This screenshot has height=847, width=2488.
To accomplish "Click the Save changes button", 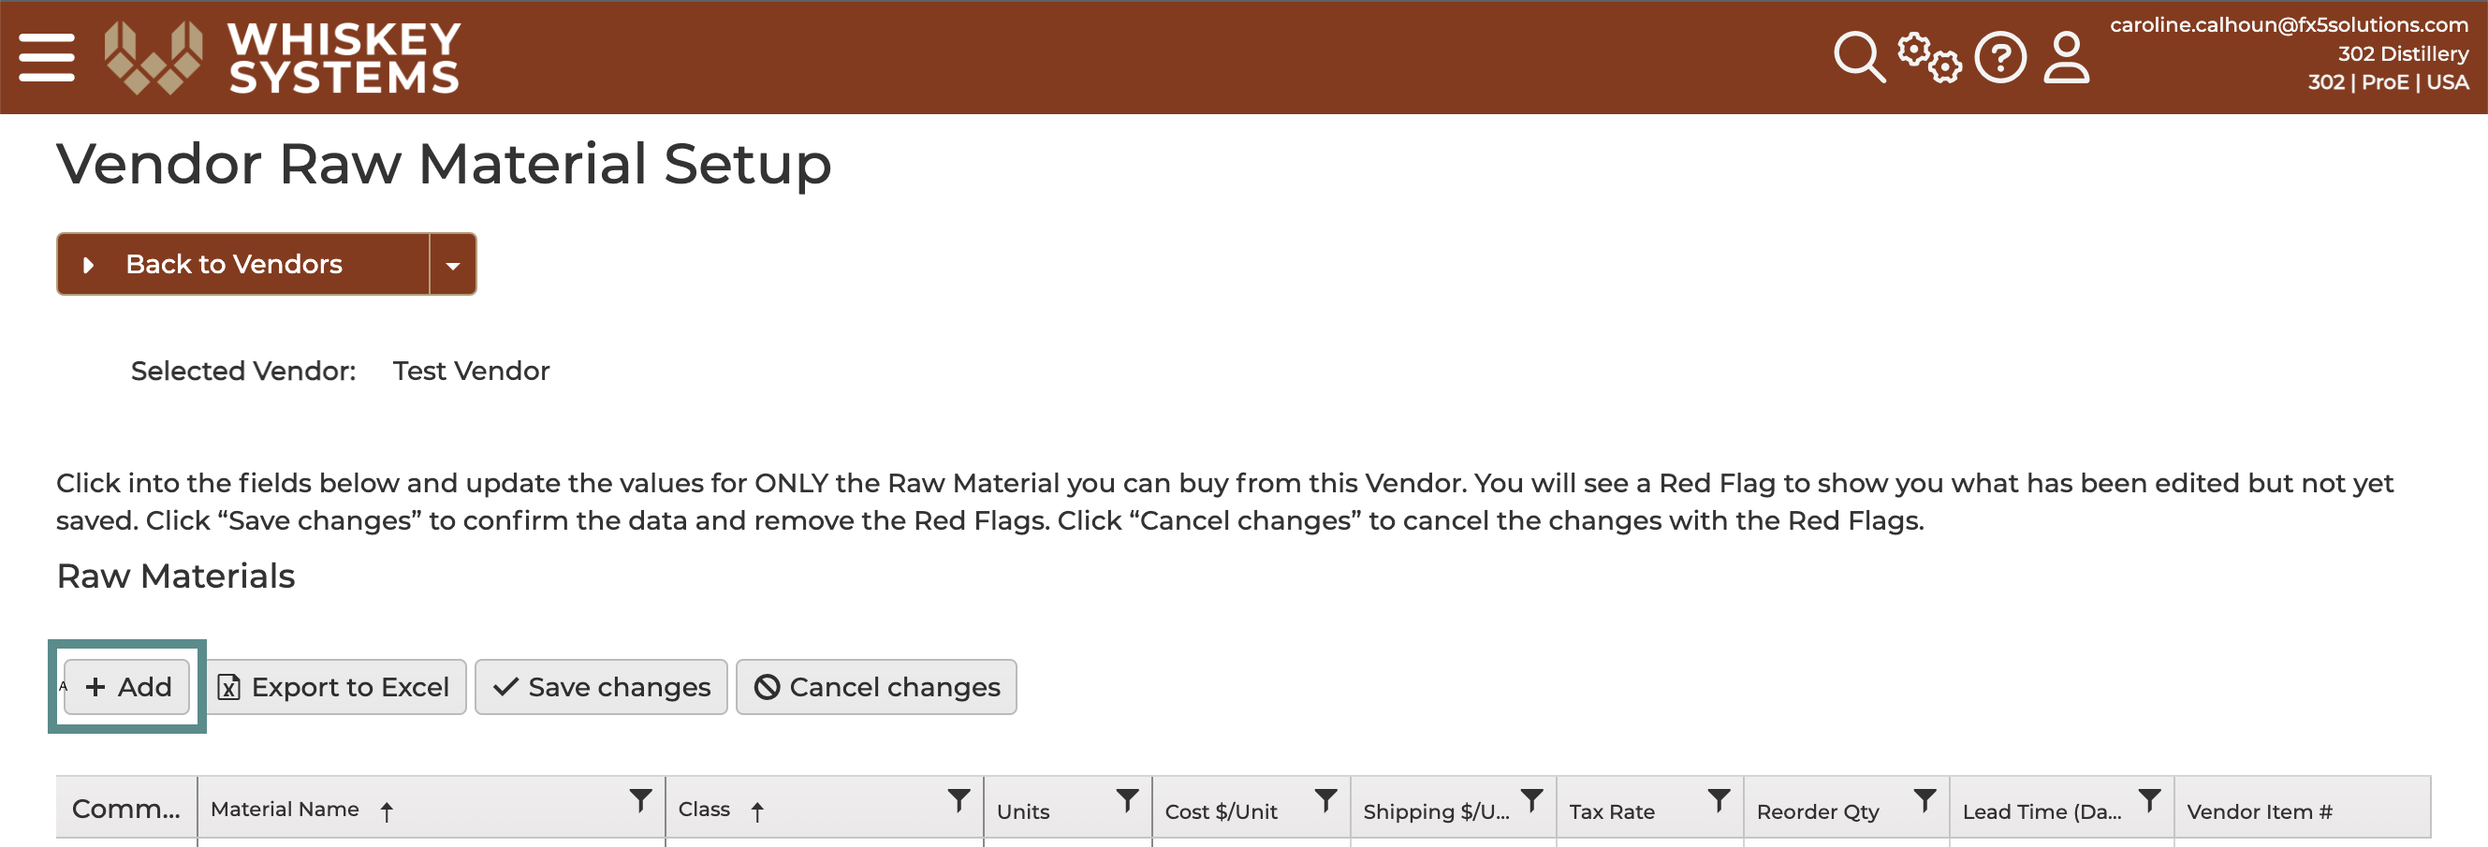I will click(601, 687).
